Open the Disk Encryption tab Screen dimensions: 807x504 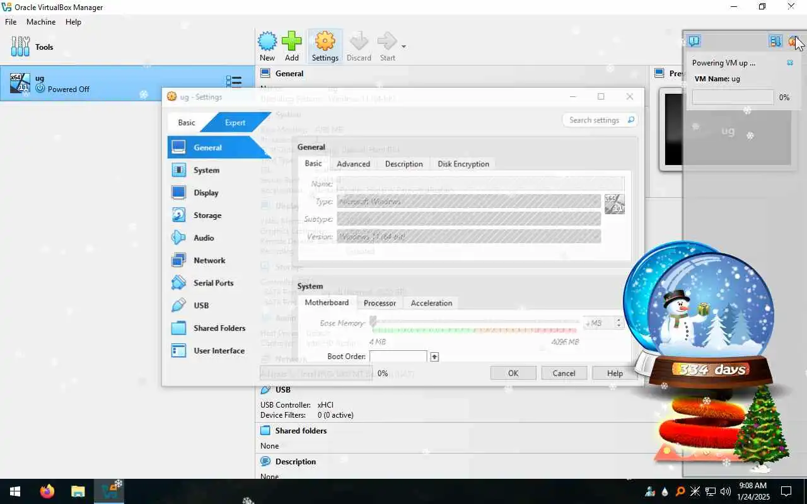(463, 164)
